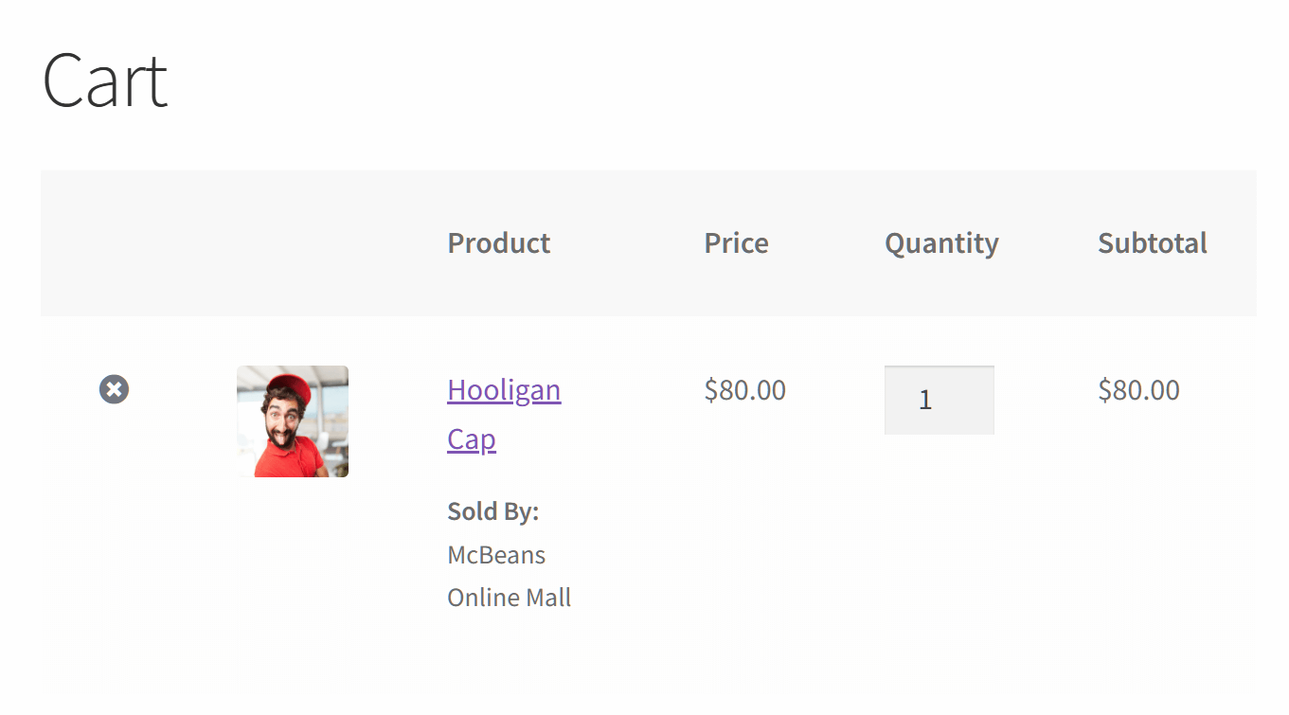
Task: Click the 'Sold By:' label
Action: point(492,511)
